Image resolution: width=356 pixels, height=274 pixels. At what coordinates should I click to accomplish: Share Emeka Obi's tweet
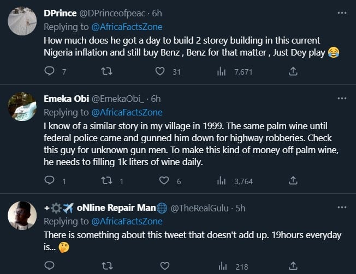click(293, 181)
